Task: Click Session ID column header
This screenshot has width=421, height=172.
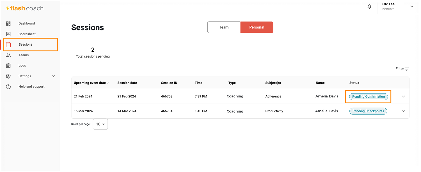Action: click(169, 83)
